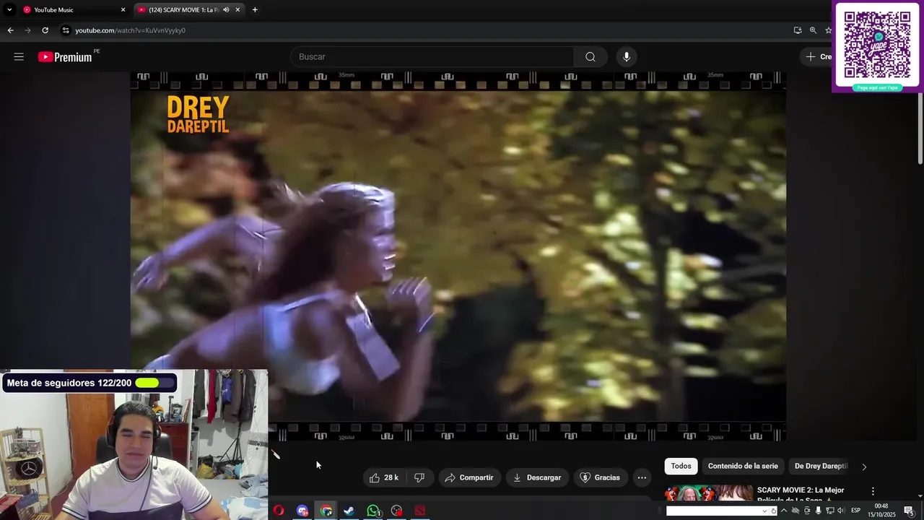Install app from address bar icon
Viewport: 924px width, 520px height.
click(798, 30)
